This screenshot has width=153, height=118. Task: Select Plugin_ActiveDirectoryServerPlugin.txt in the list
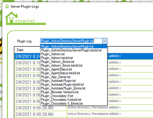click(74, 46)
